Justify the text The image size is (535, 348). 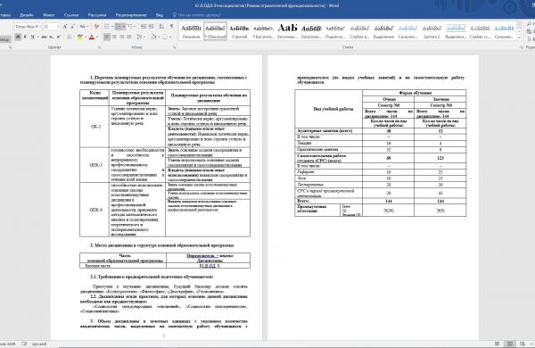pos(129,37)
